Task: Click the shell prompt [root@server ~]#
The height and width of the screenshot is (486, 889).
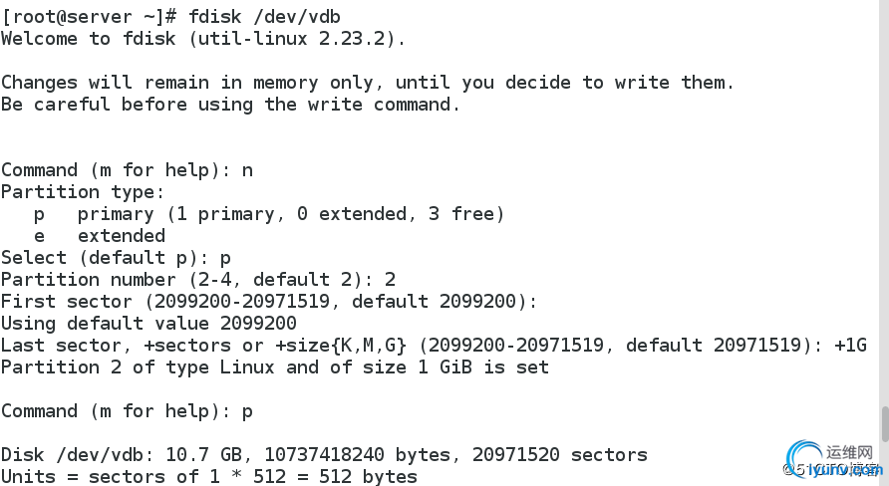Action: coord(89,16)
